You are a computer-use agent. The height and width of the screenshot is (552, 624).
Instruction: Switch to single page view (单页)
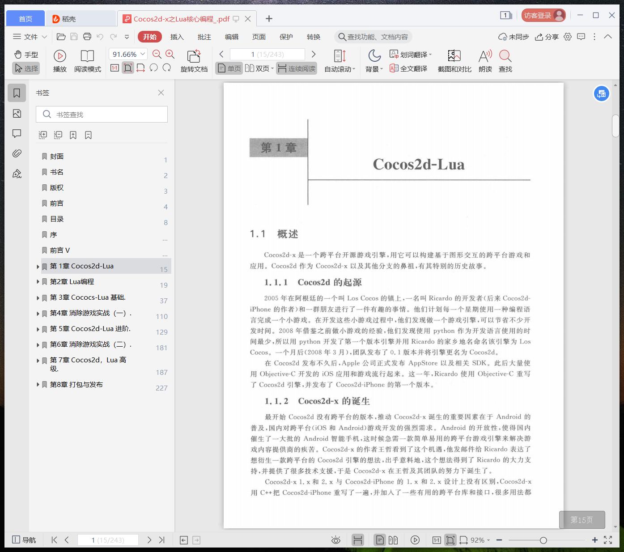coord(229,68)
